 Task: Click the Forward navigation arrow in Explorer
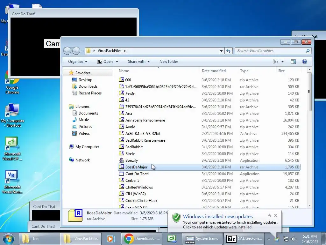(x=76, y=51)
